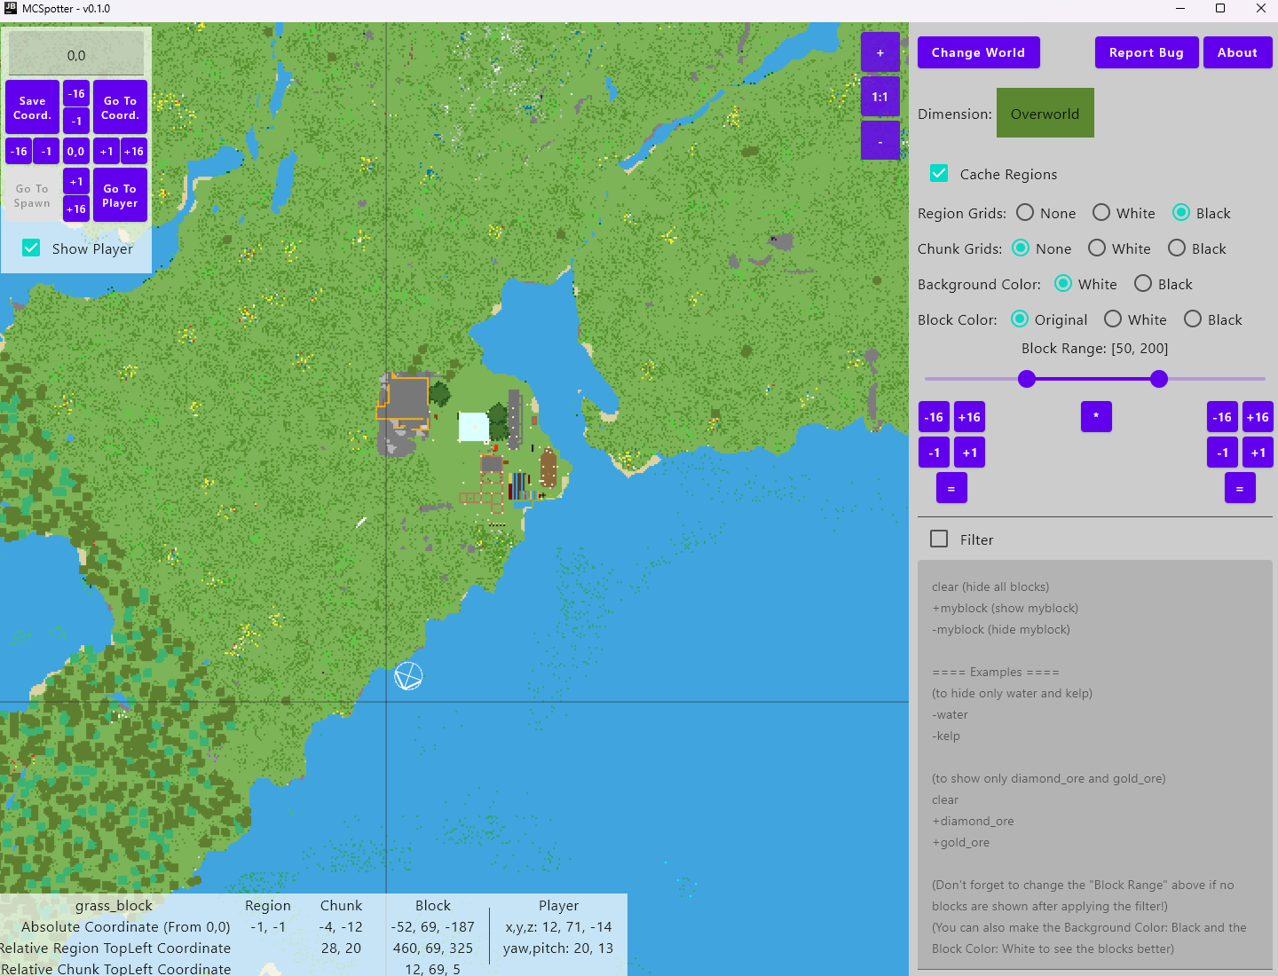Select None for Region Grids
The height and width of the screenshot is (976, 1278).
click(1025, 212)
